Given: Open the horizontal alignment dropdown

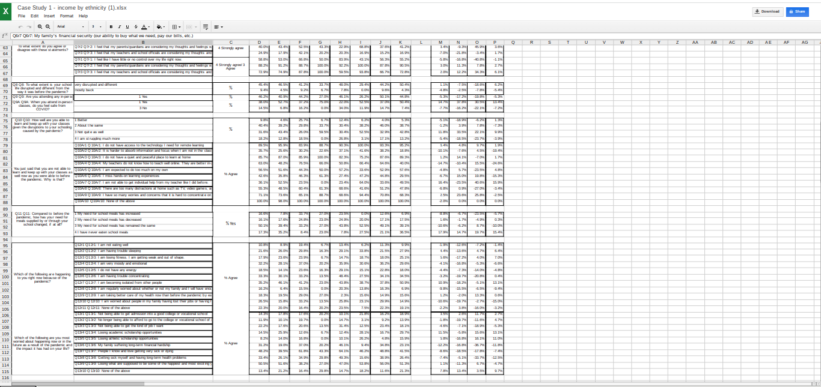Looking at the screenshot, I should point(217,26).
